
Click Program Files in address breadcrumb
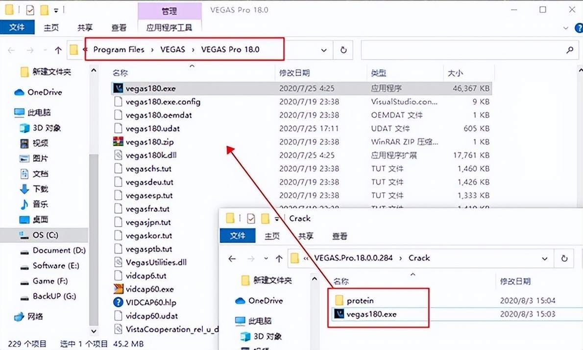click(x=119, y=49)
